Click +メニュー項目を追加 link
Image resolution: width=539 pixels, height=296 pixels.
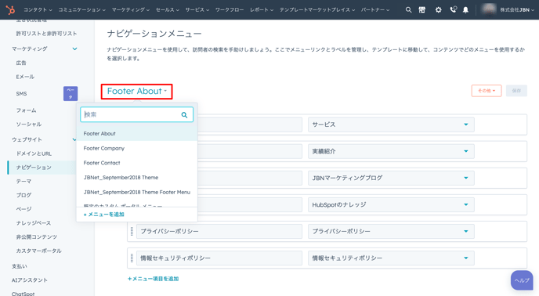[154, 279]
